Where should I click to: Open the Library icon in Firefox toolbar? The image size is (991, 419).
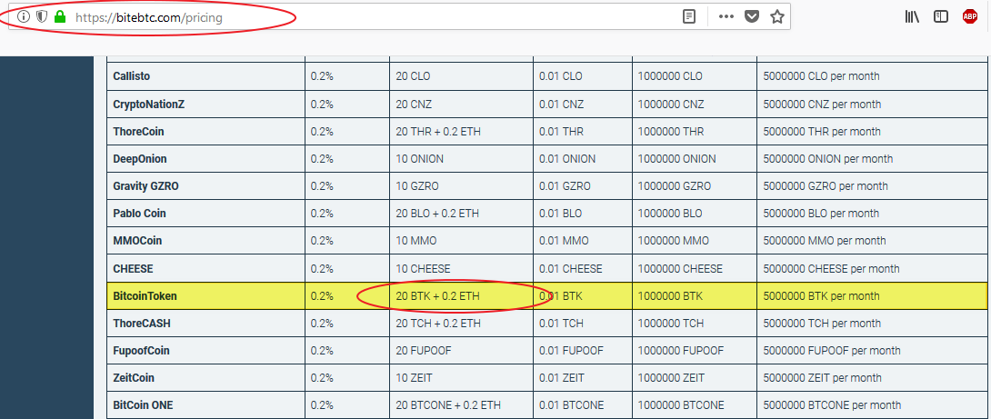[x=912, y=17]
